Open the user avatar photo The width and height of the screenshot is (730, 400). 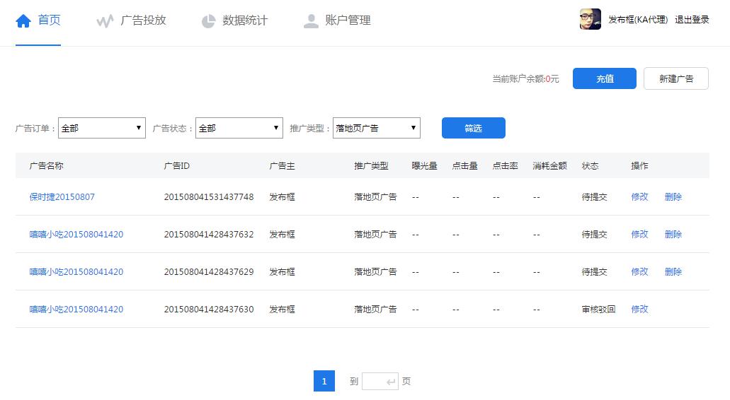point(591,20)
